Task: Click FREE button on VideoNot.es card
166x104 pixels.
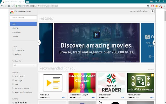Action: (64, 97)
